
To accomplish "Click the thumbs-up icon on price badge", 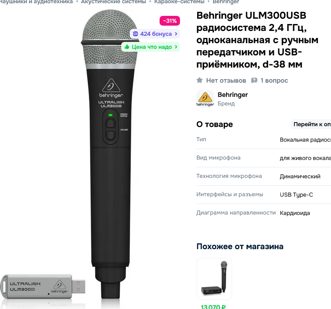I will pyautogui.click(x=127, y=47).
